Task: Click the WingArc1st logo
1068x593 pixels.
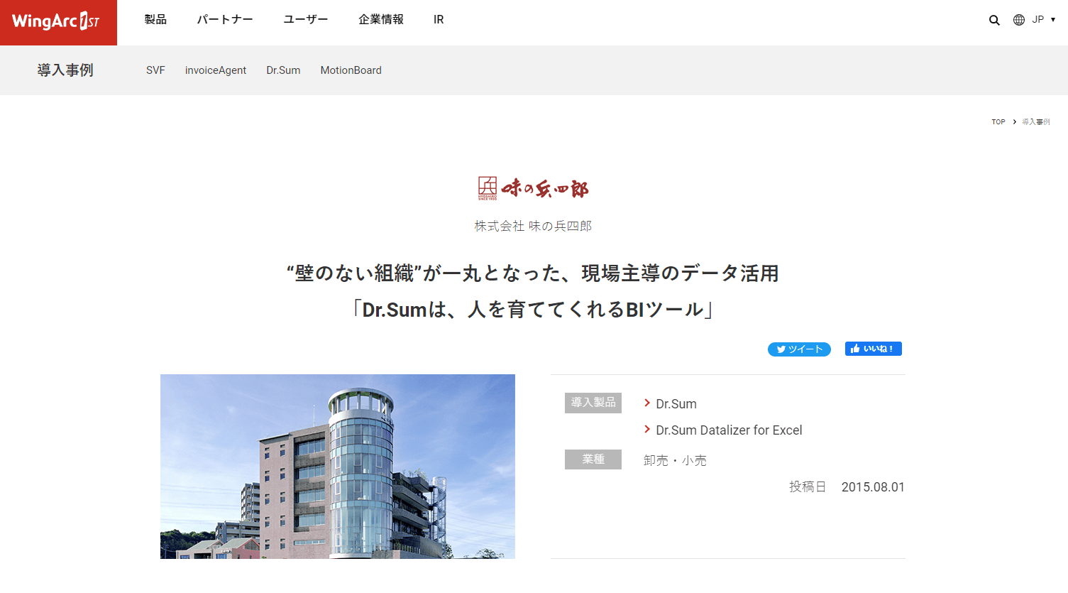Action: click(58, 23)
